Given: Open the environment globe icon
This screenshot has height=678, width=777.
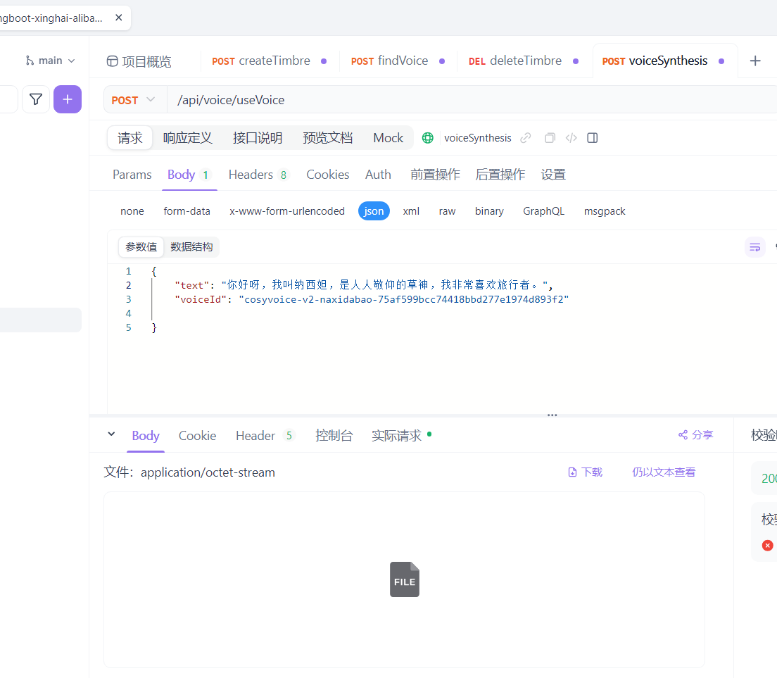Looking at the screenshot, I should (x=427, y=137).
